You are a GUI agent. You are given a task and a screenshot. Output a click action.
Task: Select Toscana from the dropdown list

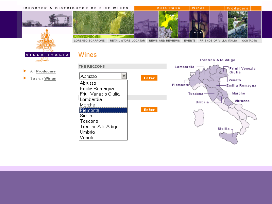103,121
